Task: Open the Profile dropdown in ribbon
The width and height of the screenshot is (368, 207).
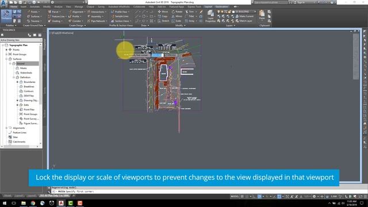Action: 75,17
